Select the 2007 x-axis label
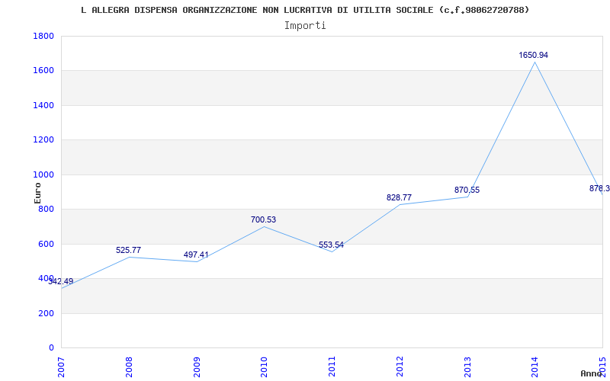Image resolution: width=610 pixels, height=381 pixels. pyautogui.click(x=62, y=367)
